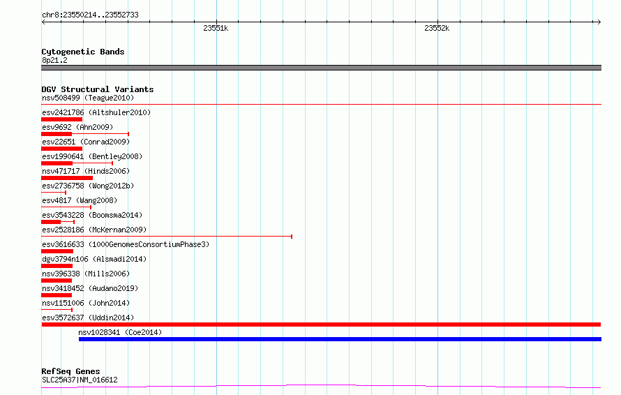Open esv22651 (Conrad2009) variant details
Screen dimensions: 621x395
coord(86,142)
